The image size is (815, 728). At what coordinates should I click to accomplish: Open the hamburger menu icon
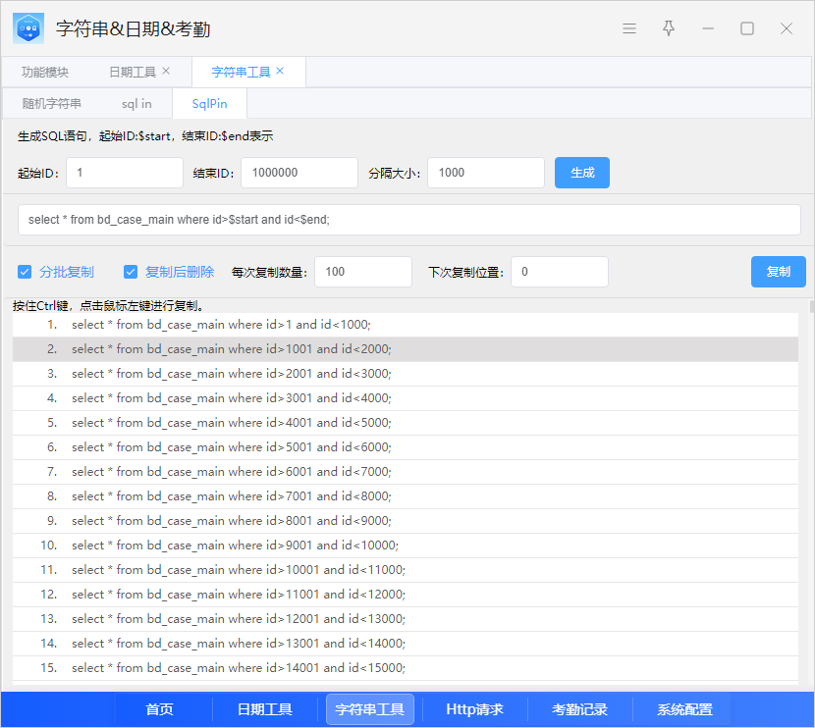[x=629, y=28]
